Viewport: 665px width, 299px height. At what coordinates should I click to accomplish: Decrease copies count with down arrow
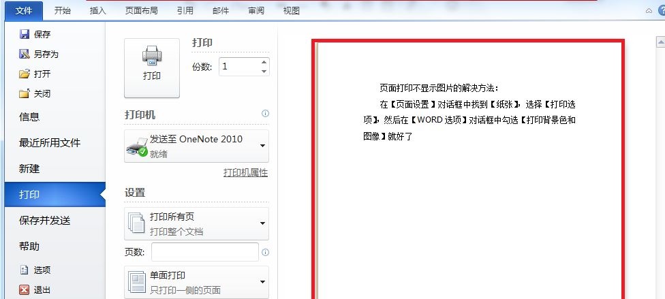pos(263,70)
